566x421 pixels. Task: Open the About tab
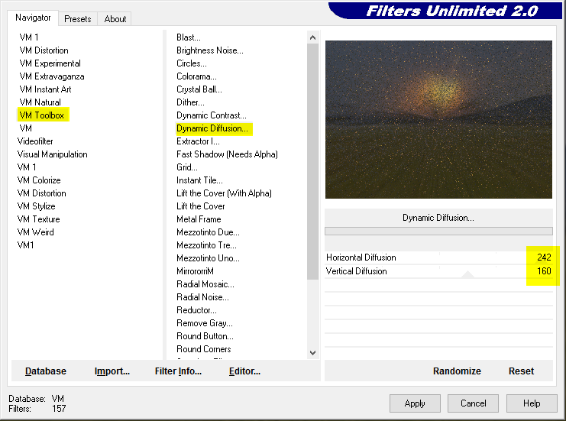coord(115,19)
